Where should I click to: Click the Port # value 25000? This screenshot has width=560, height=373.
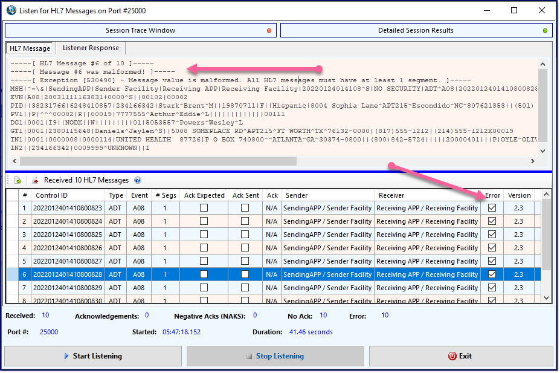(x=49, y=332)
